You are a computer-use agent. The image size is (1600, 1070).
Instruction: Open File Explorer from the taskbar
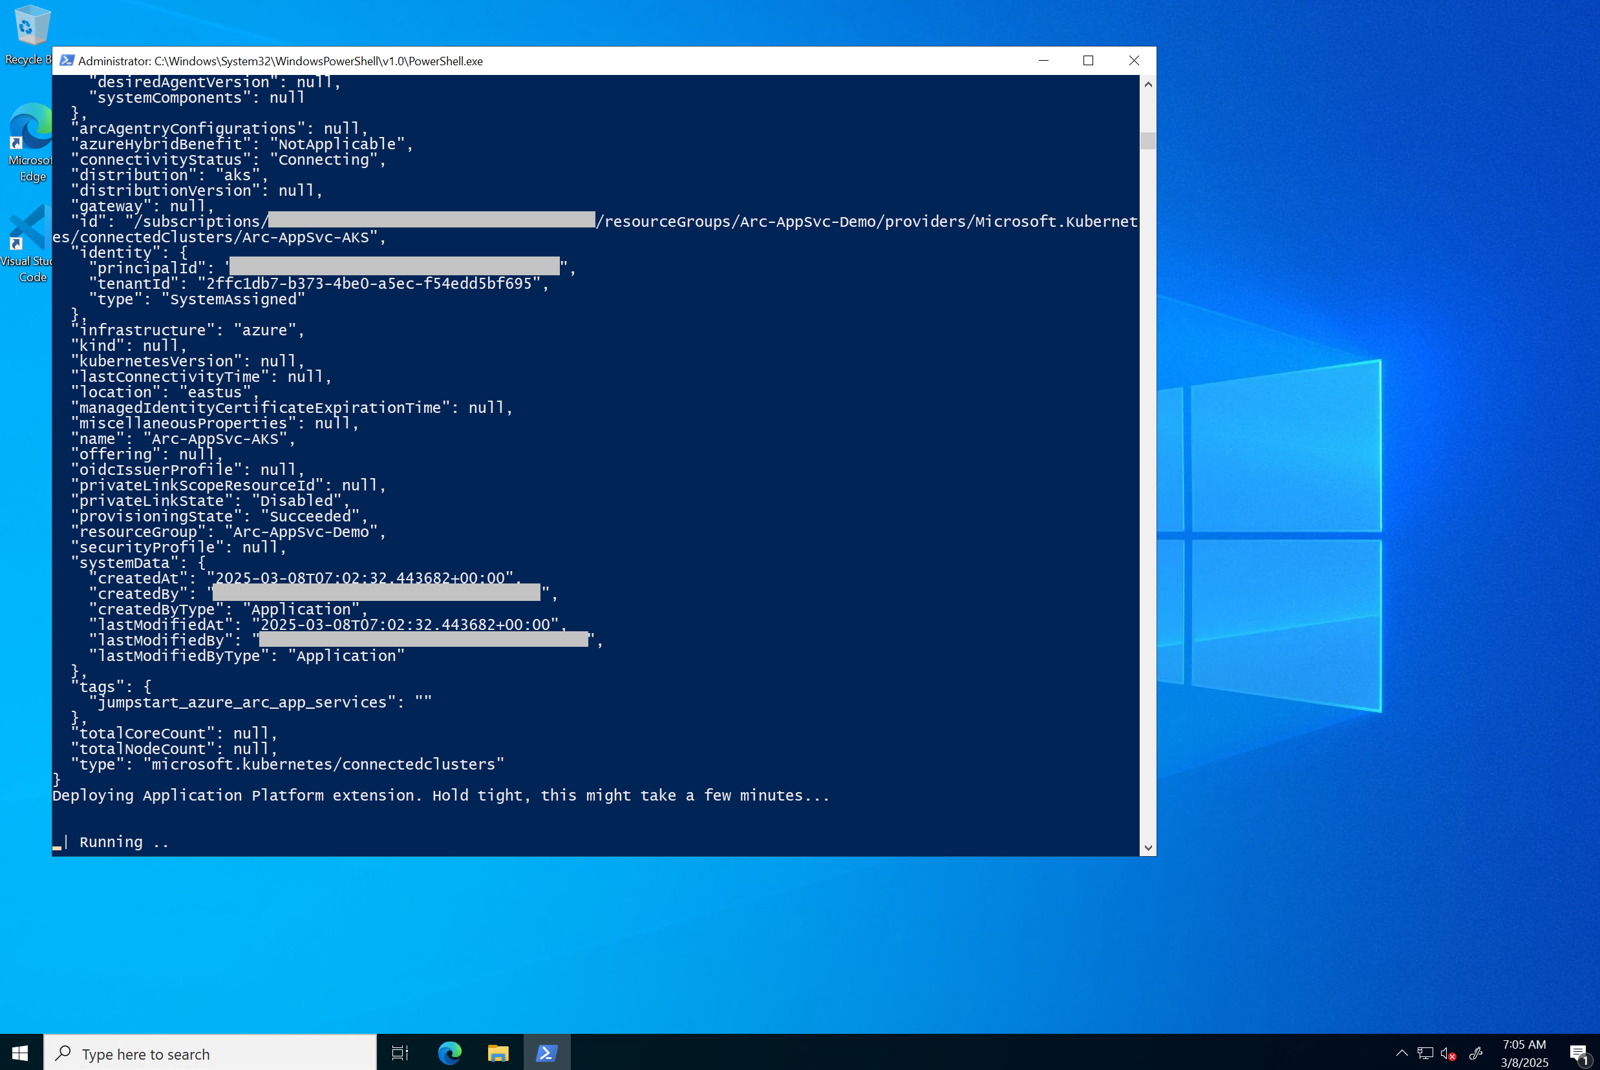[498, 1053]
